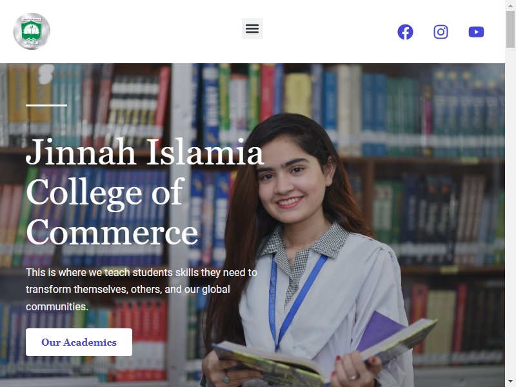Click the short white divider line above the heading
This screenshot has width=516, height=387.
coord(46,105)
